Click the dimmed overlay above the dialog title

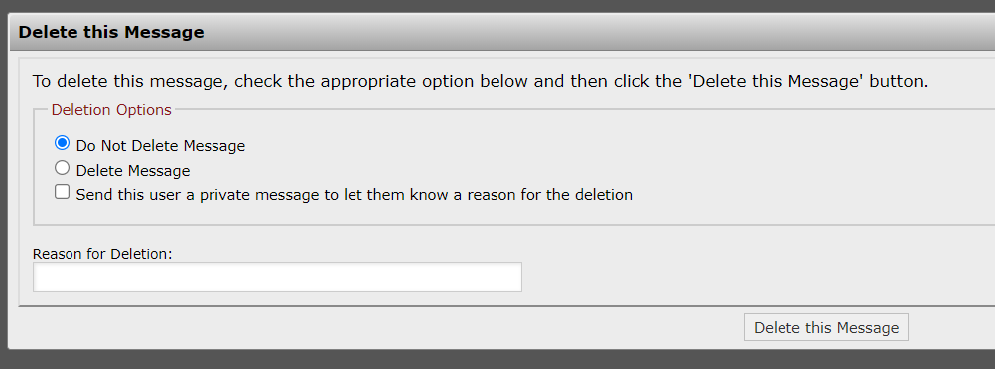coord(497,6)
